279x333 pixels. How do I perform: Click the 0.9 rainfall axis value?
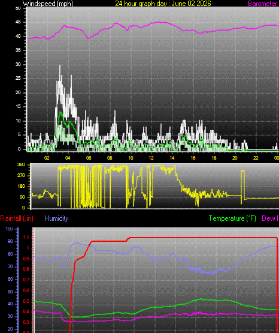point(26,259)
